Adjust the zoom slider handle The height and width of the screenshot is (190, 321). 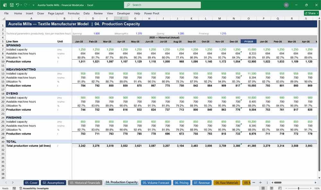click(x=299, y=188)
